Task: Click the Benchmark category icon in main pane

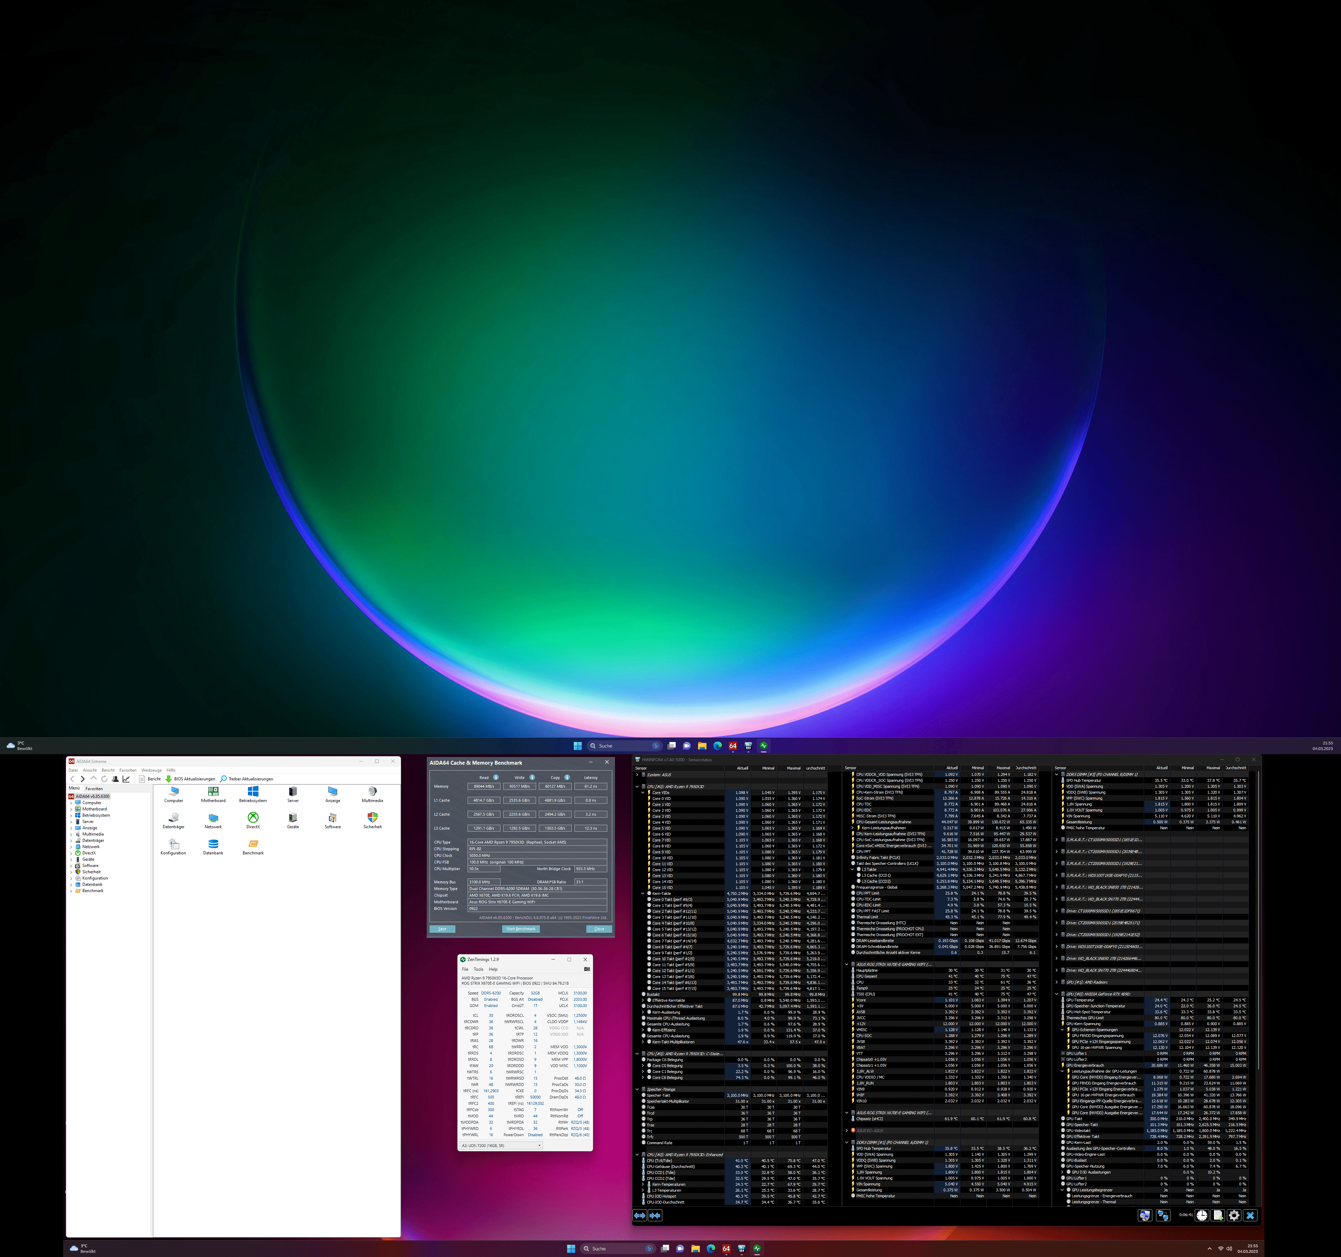Action: pyautogui.click(x=253, y=844)
